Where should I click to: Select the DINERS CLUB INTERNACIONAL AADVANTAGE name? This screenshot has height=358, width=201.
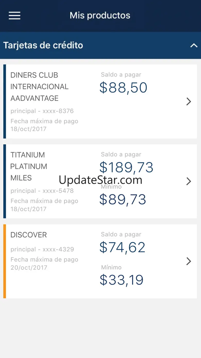point(39,87)
